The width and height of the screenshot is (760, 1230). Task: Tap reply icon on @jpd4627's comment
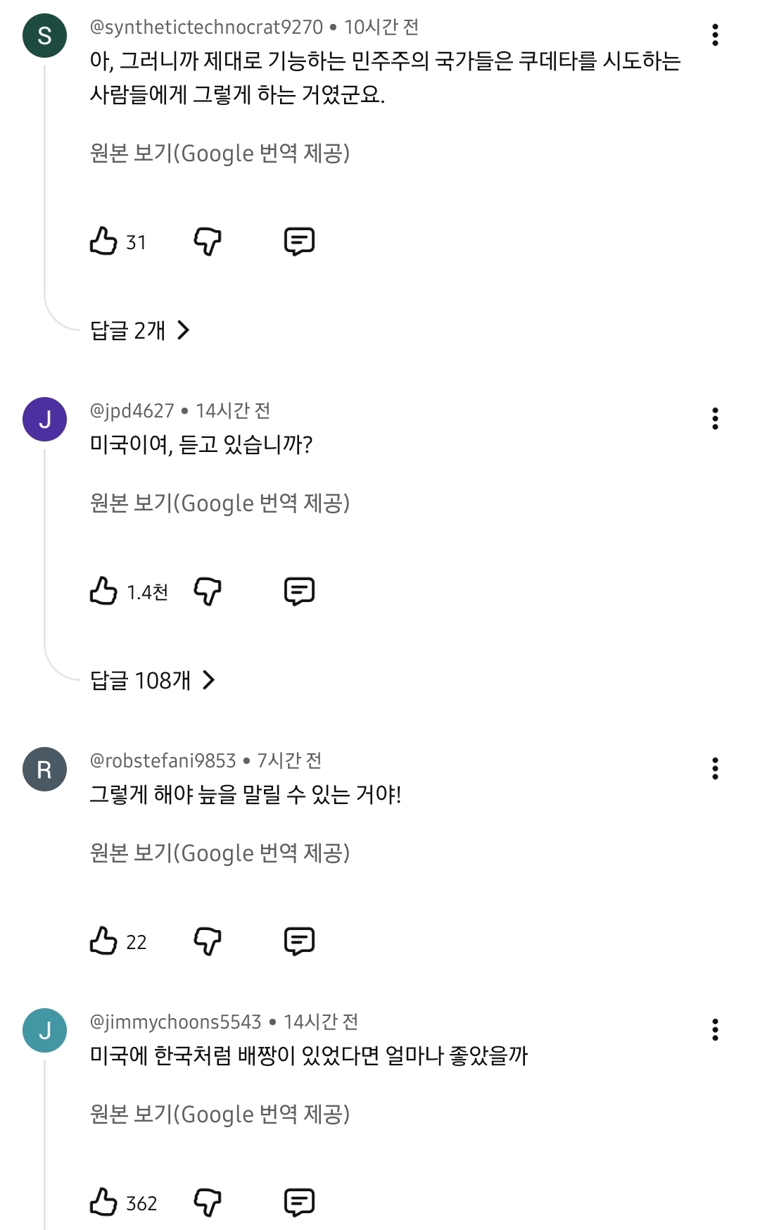[x=299, y=591]
